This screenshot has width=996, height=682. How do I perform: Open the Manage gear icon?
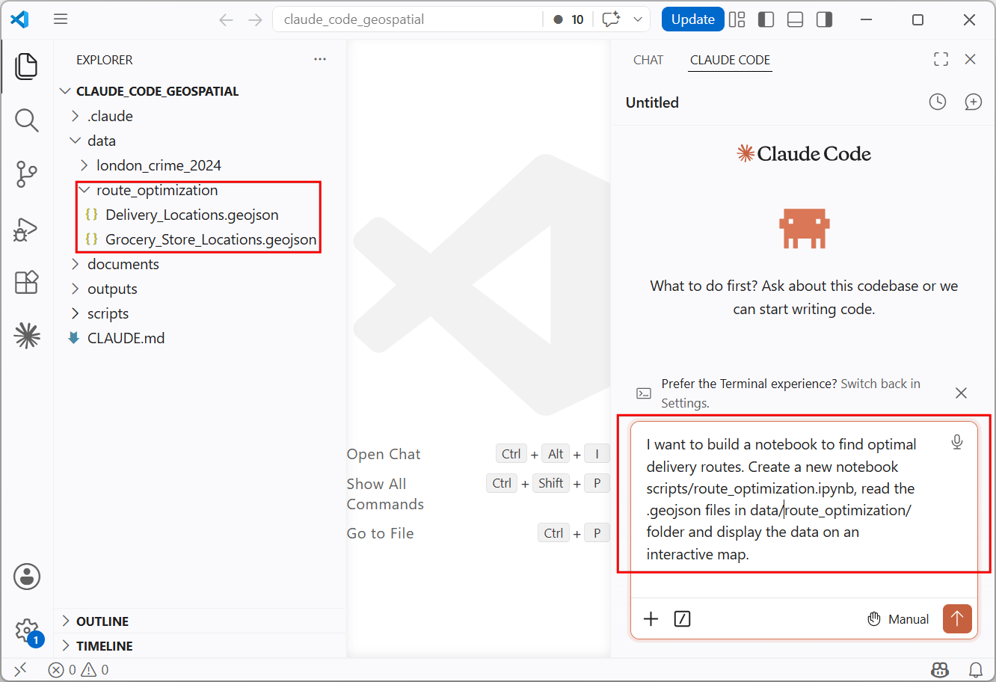(x=27, y=630)
